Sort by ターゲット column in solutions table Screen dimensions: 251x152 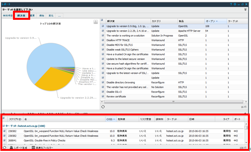(237, 21)
